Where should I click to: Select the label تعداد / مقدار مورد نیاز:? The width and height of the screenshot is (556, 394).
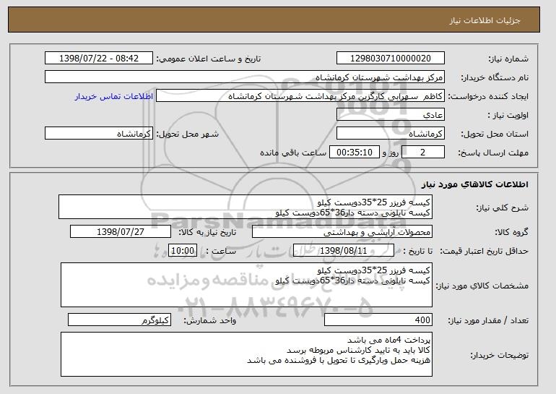[x=488, y=320]
